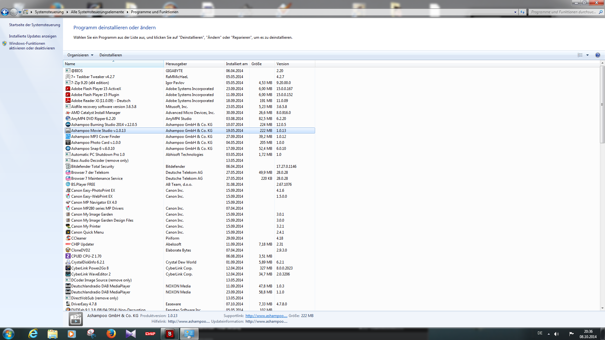Click the back navigation arrow

[x=5, y=12]
